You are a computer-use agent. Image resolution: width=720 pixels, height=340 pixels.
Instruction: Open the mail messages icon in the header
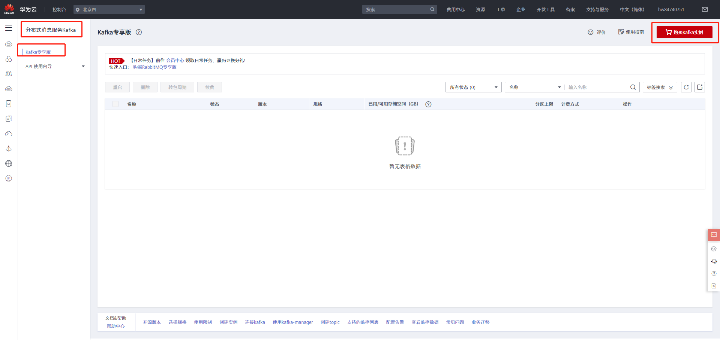coord(705,9)
